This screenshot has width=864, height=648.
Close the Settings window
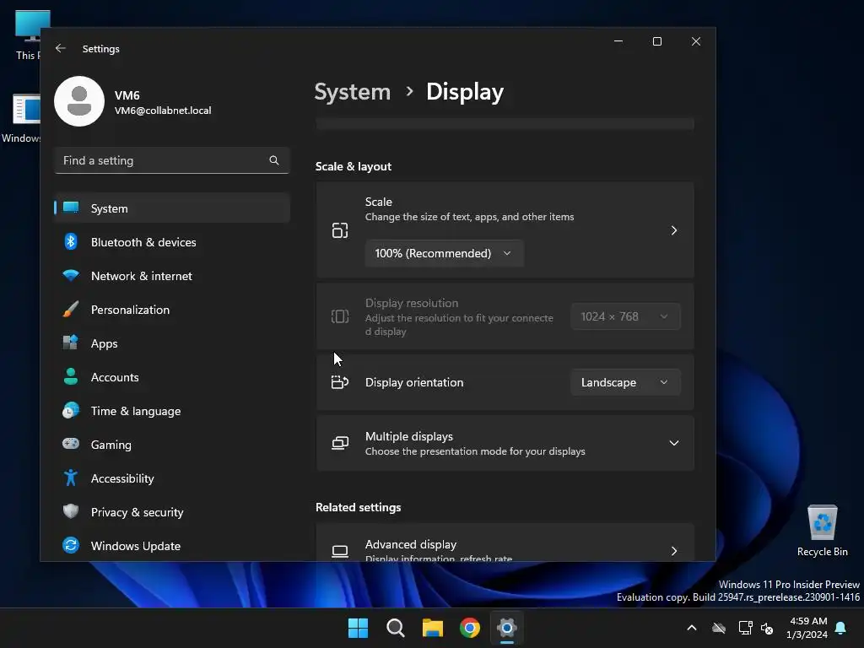pos(696,41)
